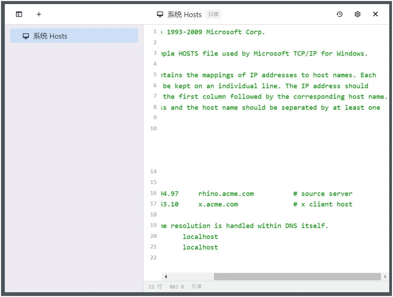This screenshot has width=393, height=297.
Task: Click the 只读 label in the status bar
Action: (x=196, y=287)
